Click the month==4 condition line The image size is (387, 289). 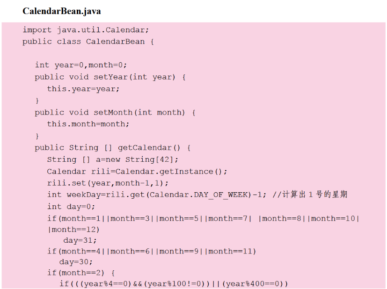click(152, 251)
